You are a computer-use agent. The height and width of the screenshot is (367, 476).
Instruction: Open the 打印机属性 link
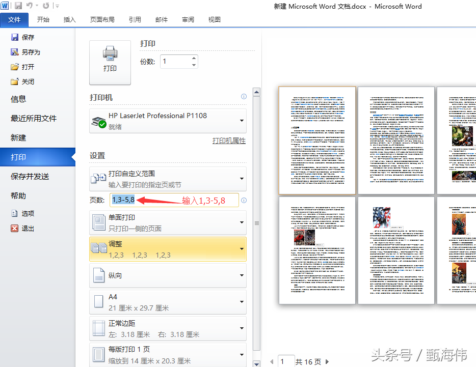[x=229, y=140]
